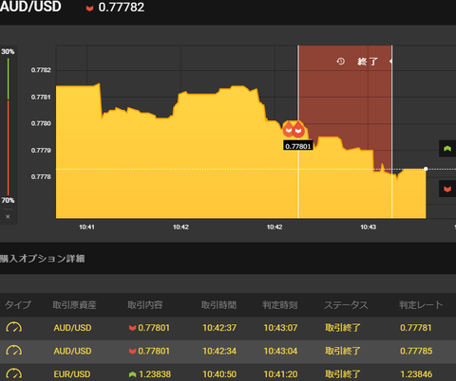Click the red down arrow beside 0.77782

pyautogui.click(x=89, y=9)
